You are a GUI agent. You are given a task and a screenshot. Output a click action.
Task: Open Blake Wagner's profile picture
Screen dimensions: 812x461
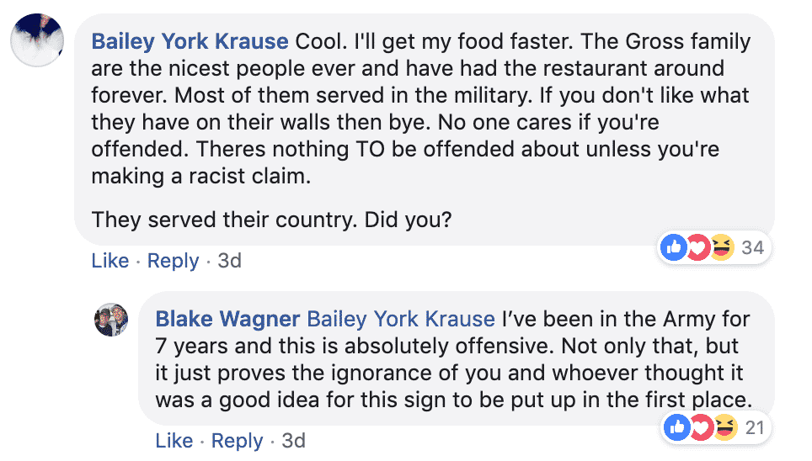click(111, 321)
